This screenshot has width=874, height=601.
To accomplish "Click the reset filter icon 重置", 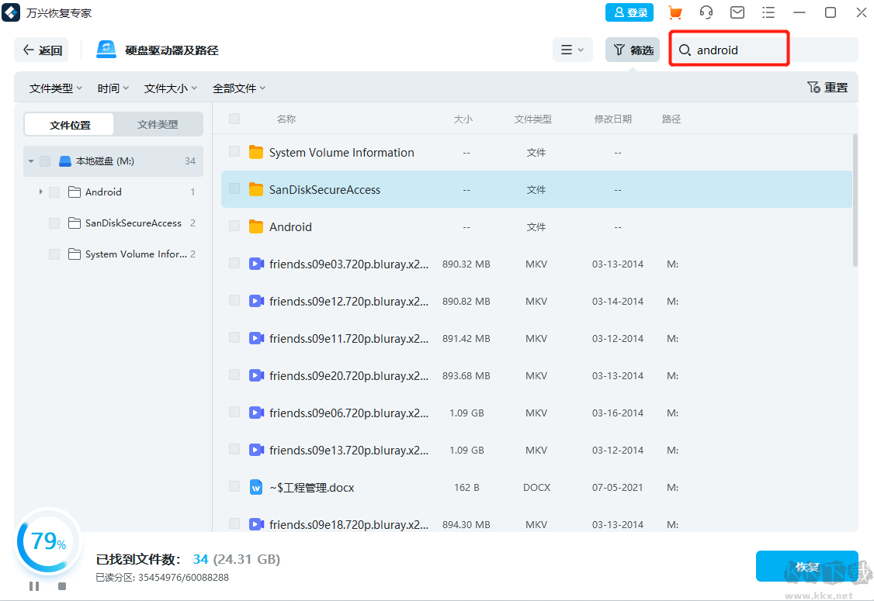I will (827, 88).
